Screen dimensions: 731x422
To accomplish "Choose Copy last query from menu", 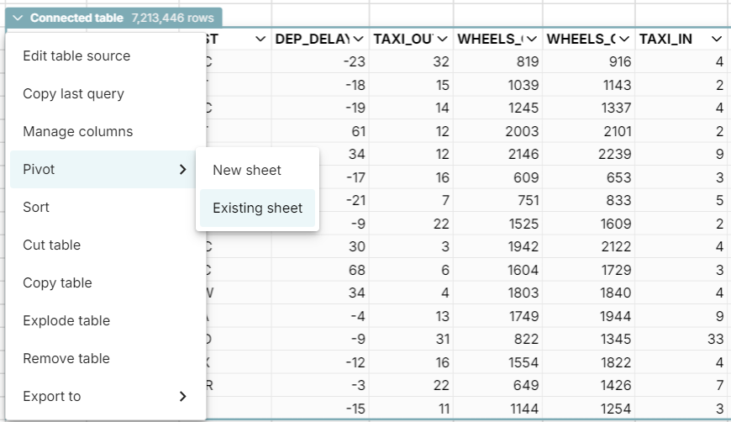I will 73,94.
